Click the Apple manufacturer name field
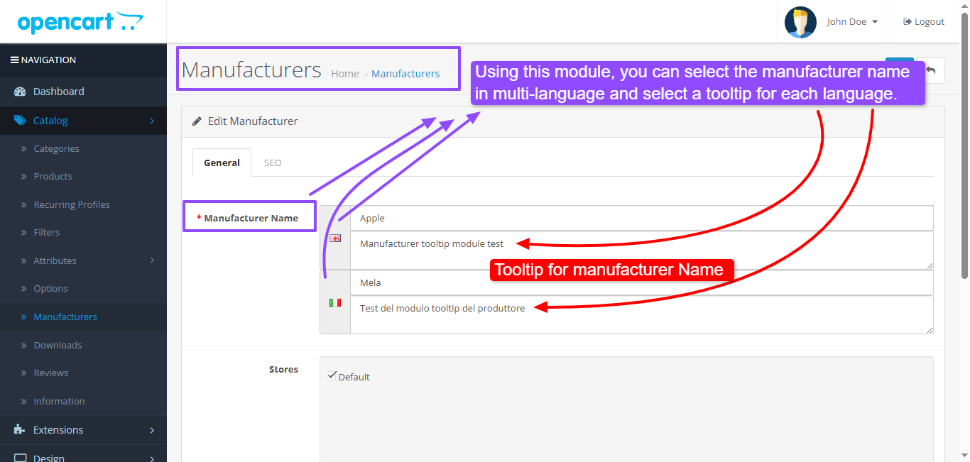The image size is (970, 462). [641, 219]
